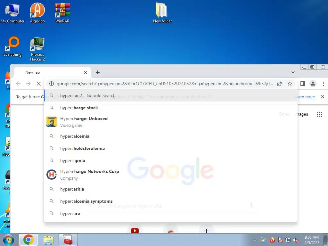View site information icon in address bar
The image size is (328, 246).
[x=52, y=84]
